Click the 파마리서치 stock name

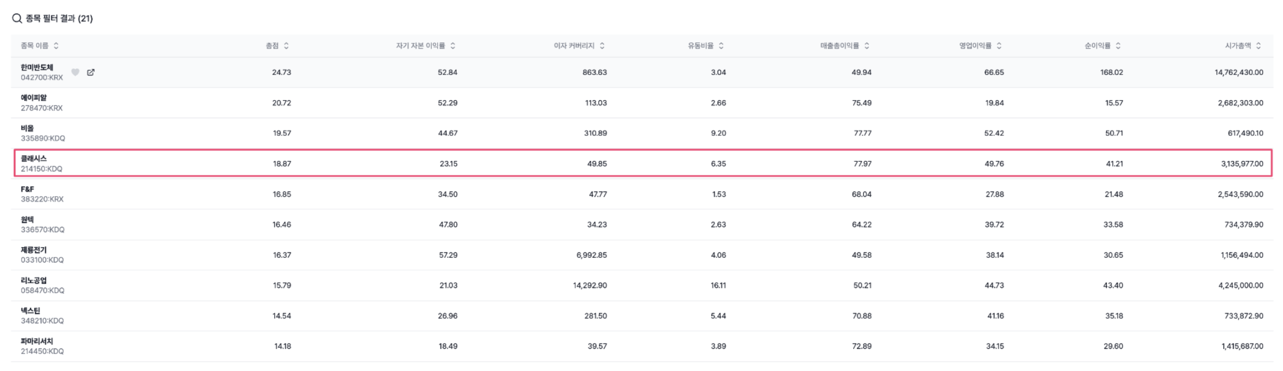[37, 341]
